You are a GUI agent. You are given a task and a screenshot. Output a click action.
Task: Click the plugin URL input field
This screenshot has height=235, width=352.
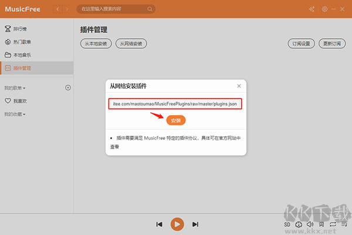click(175, 104)
